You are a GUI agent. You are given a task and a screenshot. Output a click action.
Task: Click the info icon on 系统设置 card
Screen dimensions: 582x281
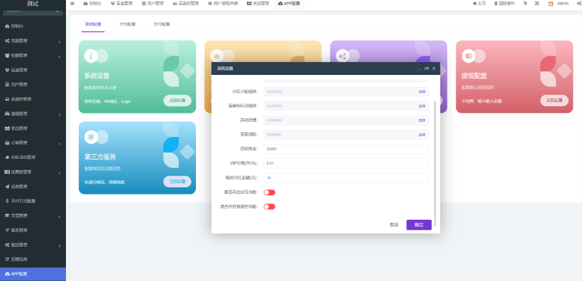[91, 56]
